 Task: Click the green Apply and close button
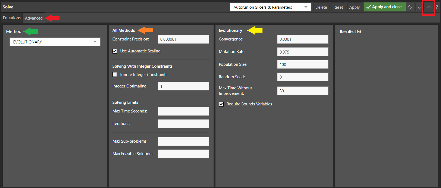pyautogui.click(x=384, y=7)
